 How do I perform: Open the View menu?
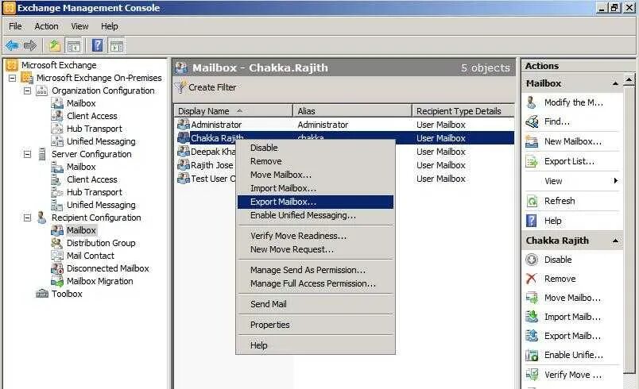pos(79,26)
